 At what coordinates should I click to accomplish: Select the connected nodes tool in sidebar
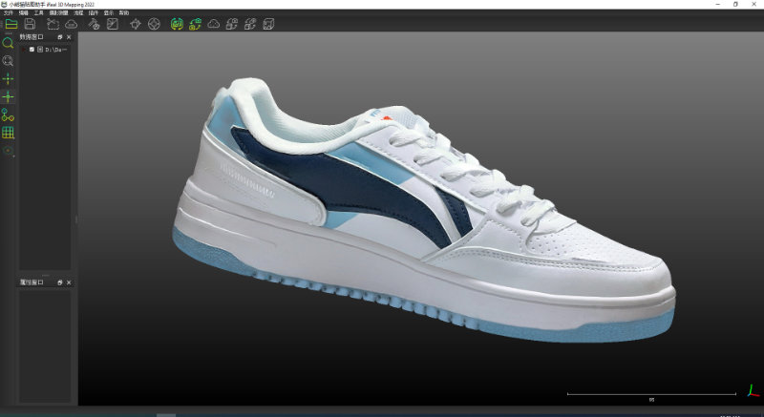tap(8, 115)
